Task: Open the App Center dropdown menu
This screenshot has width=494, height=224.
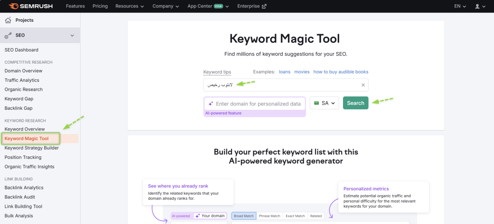Action: 208,6
